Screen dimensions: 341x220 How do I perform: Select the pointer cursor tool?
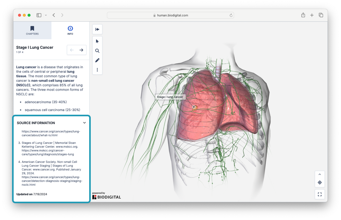tap(97, 41)
